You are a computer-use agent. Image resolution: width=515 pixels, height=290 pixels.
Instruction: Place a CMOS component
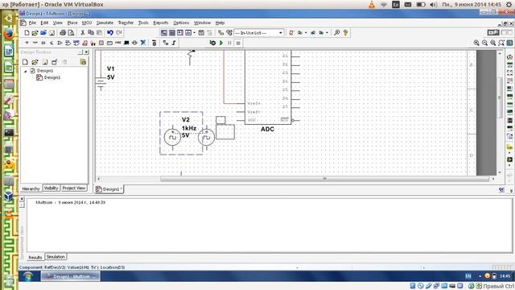click(x=76, y=43)
